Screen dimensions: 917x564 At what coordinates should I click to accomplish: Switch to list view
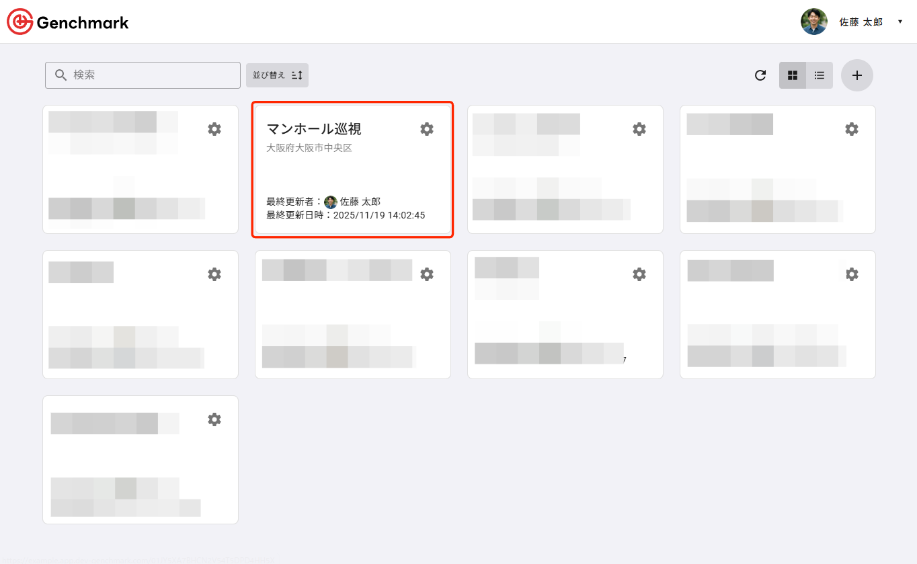pyautogui.click(x=820, y=75)
